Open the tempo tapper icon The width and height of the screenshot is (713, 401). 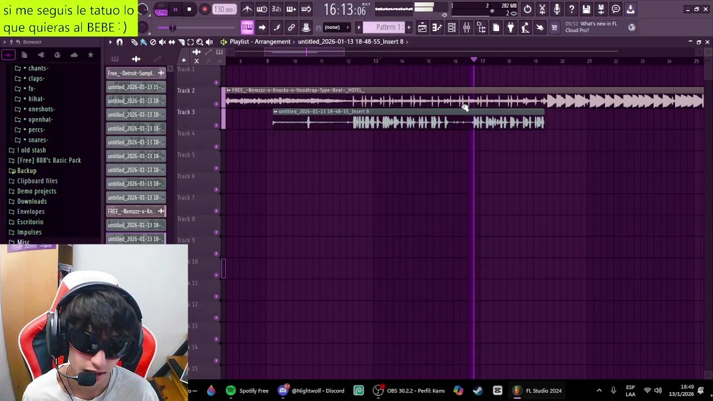click(525, 27)
